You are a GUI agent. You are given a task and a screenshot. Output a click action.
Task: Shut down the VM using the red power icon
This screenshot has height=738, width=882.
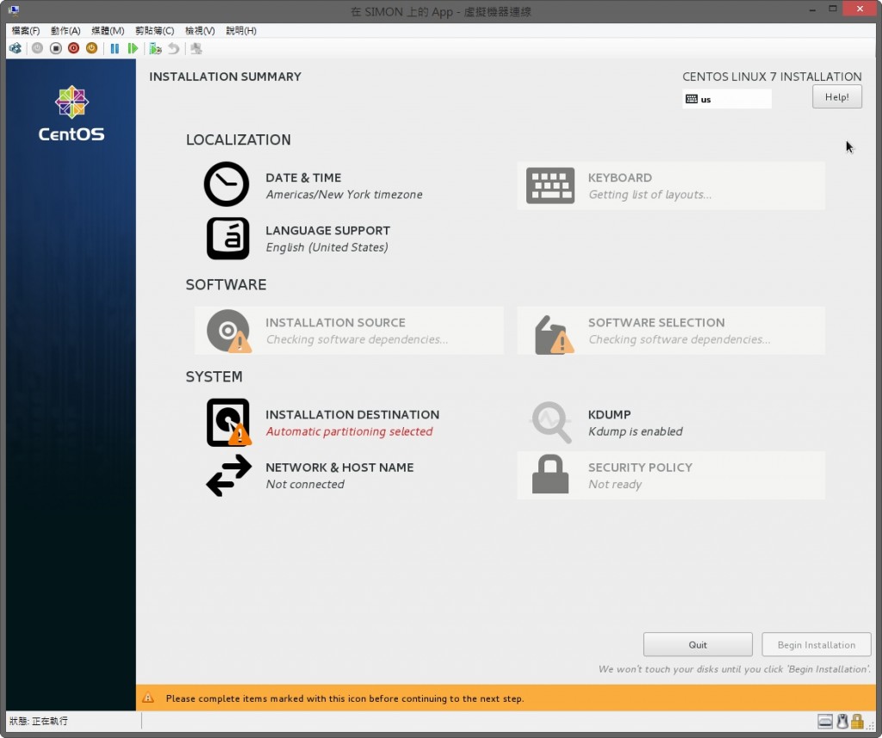point(74,48)
